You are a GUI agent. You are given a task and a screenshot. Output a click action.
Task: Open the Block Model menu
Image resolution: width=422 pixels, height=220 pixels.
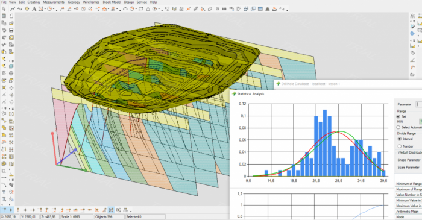112,2
